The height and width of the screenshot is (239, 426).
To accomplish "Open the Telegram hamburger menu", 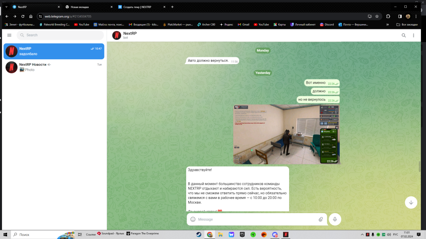I will [x=9, y=35].
